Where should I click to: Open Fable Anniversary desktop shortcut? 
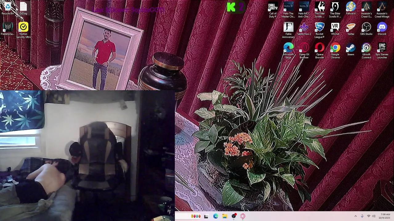pyautogui.click(x=288, y=30)
